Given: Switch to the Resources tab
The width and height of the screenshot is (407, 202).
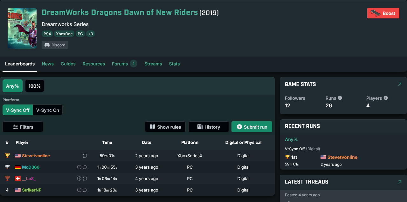Looking at the screenshot, I should 94,64.
